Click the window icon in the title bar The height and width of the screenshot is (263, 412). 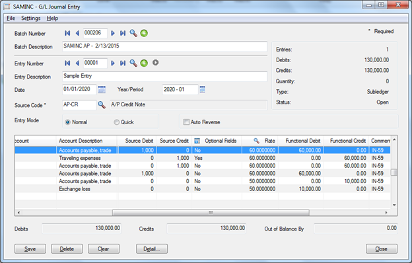point(7,7)
